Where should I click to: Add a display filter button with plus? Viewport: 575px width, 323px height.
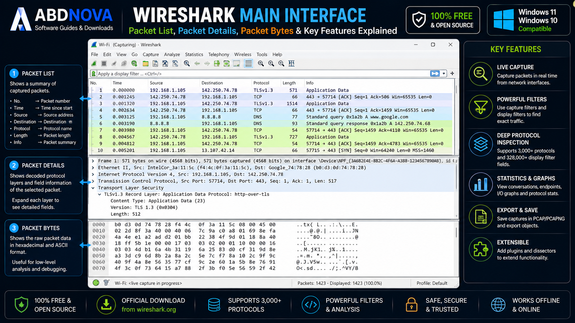coord(452,74)
